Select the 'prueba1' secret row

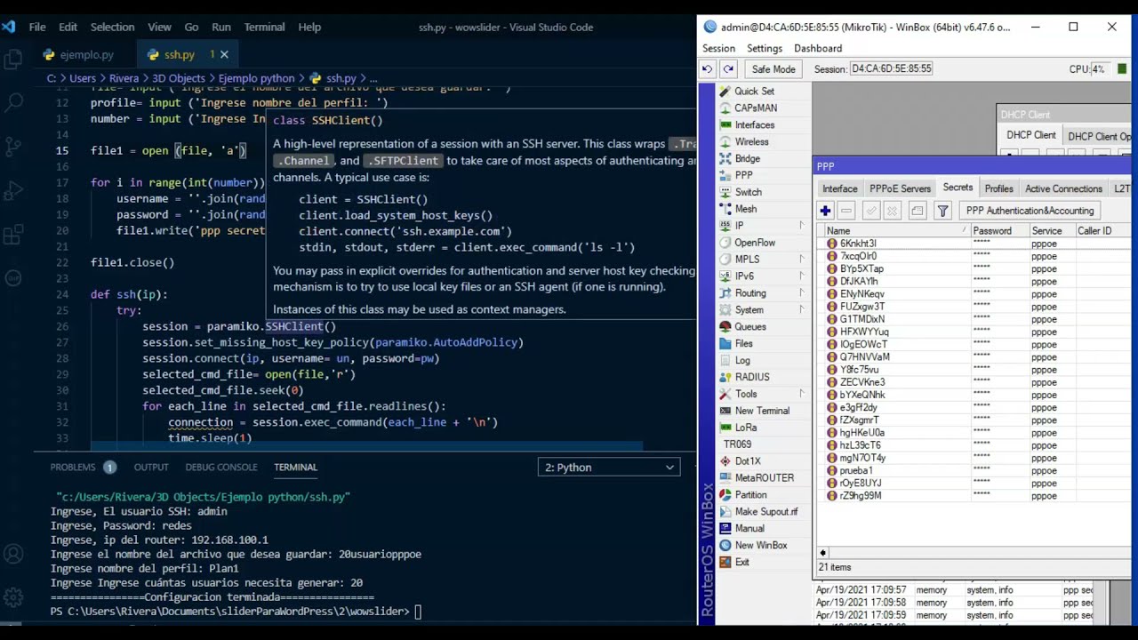click(973, 471)
